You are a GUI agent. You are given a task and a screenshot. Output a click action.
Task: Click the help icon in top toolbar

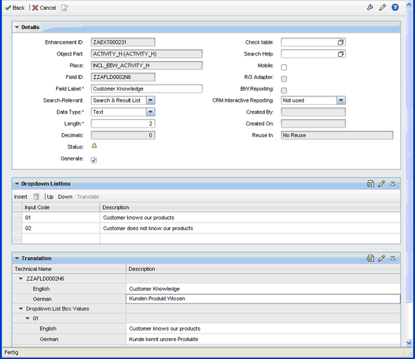coord(395,8)
